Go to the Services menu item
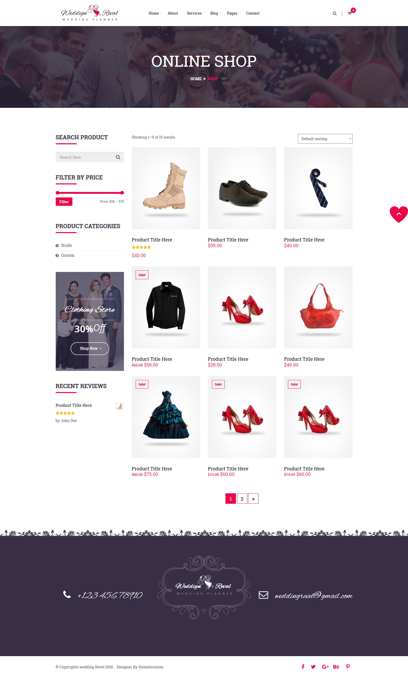Viewport: 408px width, 678px height. coord(194,13)
